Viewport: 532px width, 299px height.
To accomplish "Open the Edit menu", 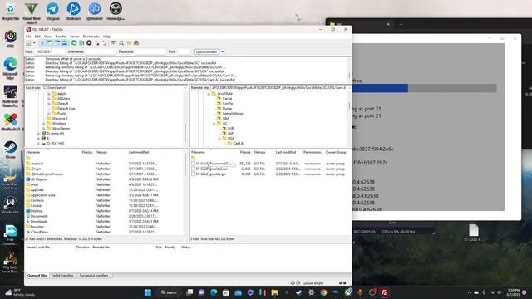I will tap(37, 37).
